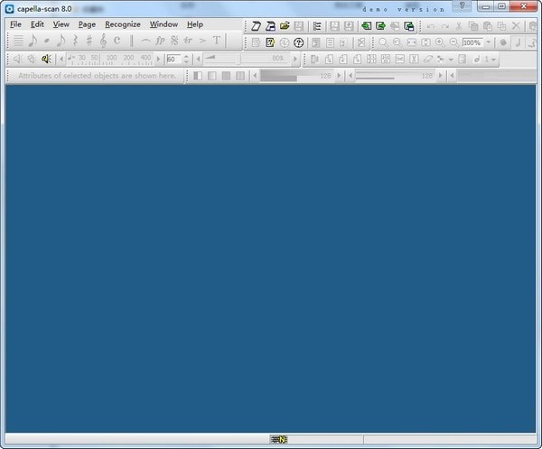This screenshot has height=449, width=542.
Task: Expand the note voice 1 dropdown
Action: tap(493, 60)
